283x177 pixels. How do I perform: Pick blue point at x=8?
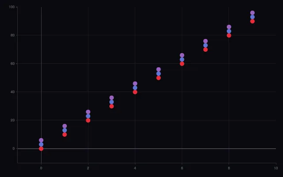tap(229, 31)
